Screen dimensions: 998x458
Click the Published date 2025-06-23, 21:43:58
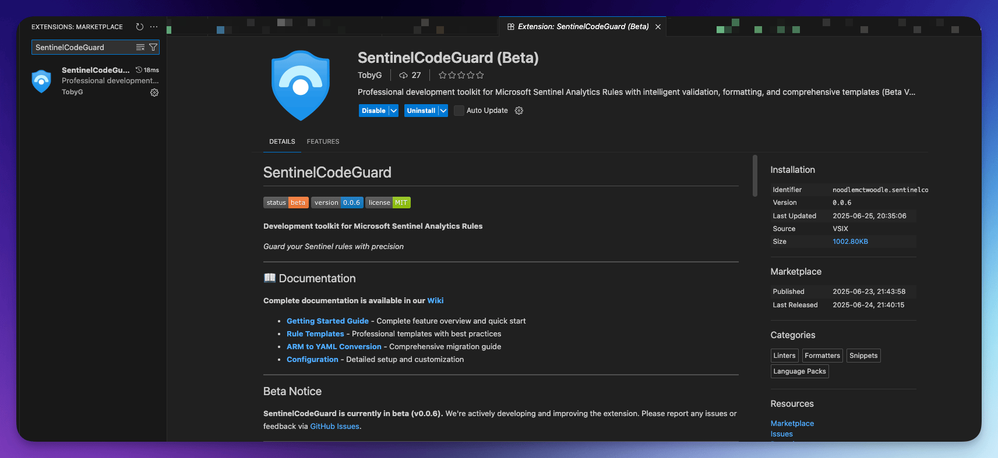coord(869,292)
